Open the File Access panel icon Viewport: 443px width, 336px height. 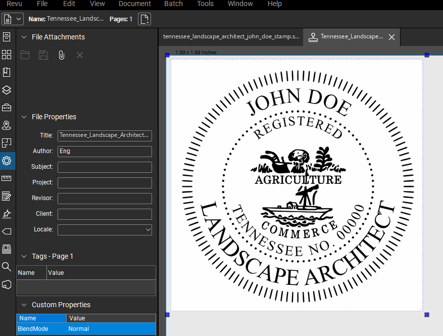7,37
